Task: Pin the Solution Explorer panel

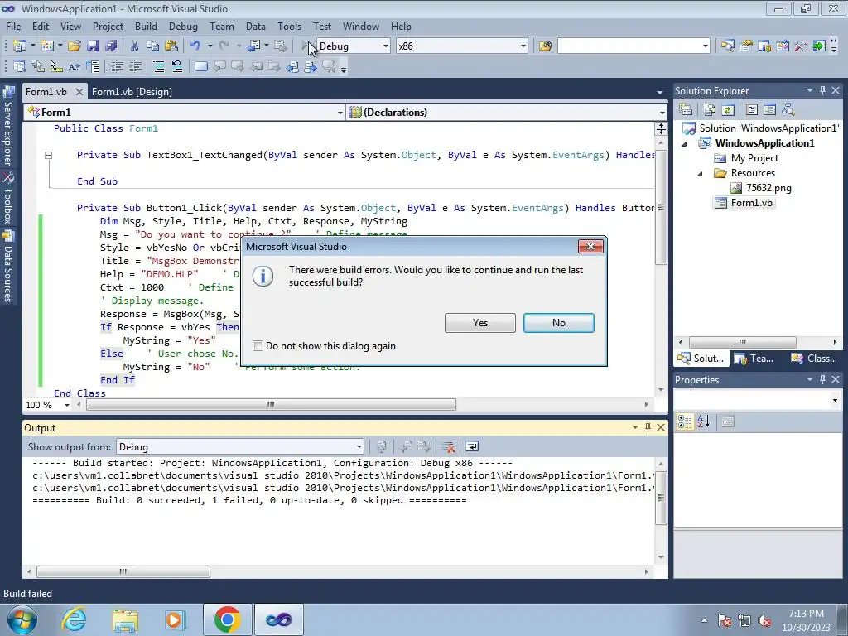Action: coord(822,90)
